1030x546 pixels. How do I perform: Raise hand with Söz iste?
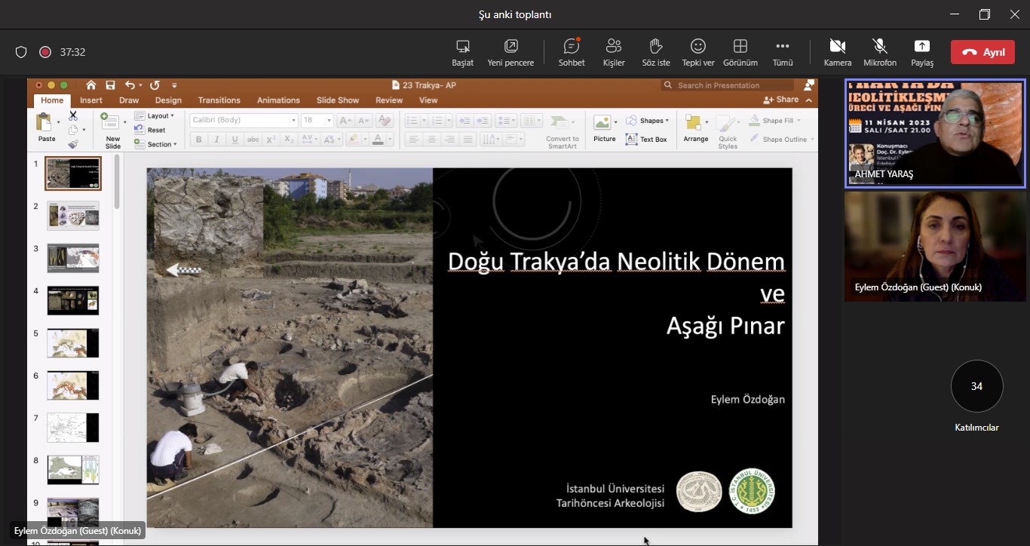click(656, 52)
